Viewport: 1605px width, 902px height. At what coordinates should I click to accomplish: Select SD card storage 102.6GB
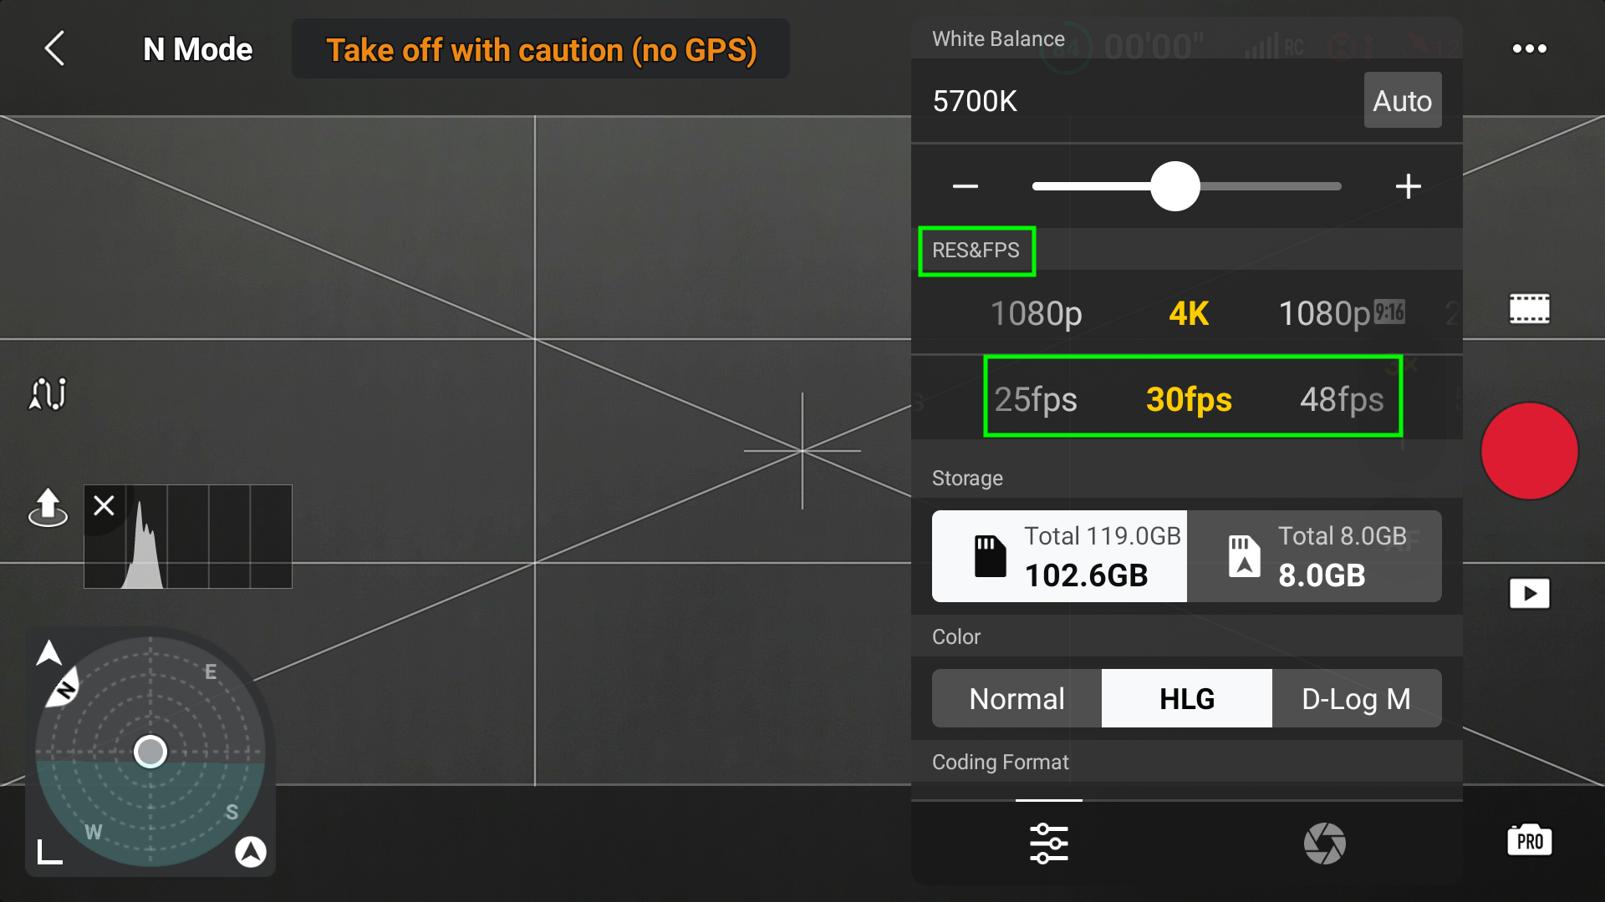[1059, 556]
